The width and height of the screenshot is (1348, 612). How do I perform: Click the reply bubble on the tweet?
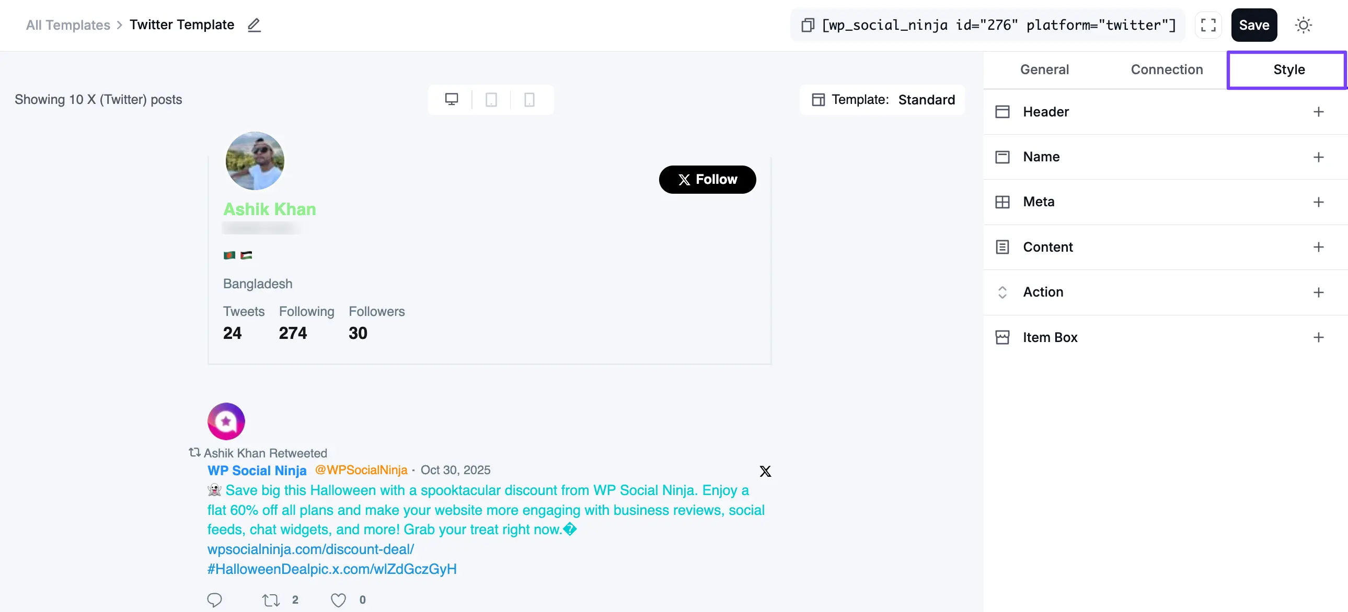214,599
